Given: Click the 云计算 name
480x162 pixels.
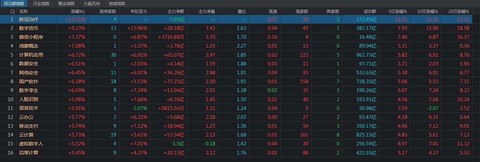Looking at the screenshot, I should click(26, 135).
